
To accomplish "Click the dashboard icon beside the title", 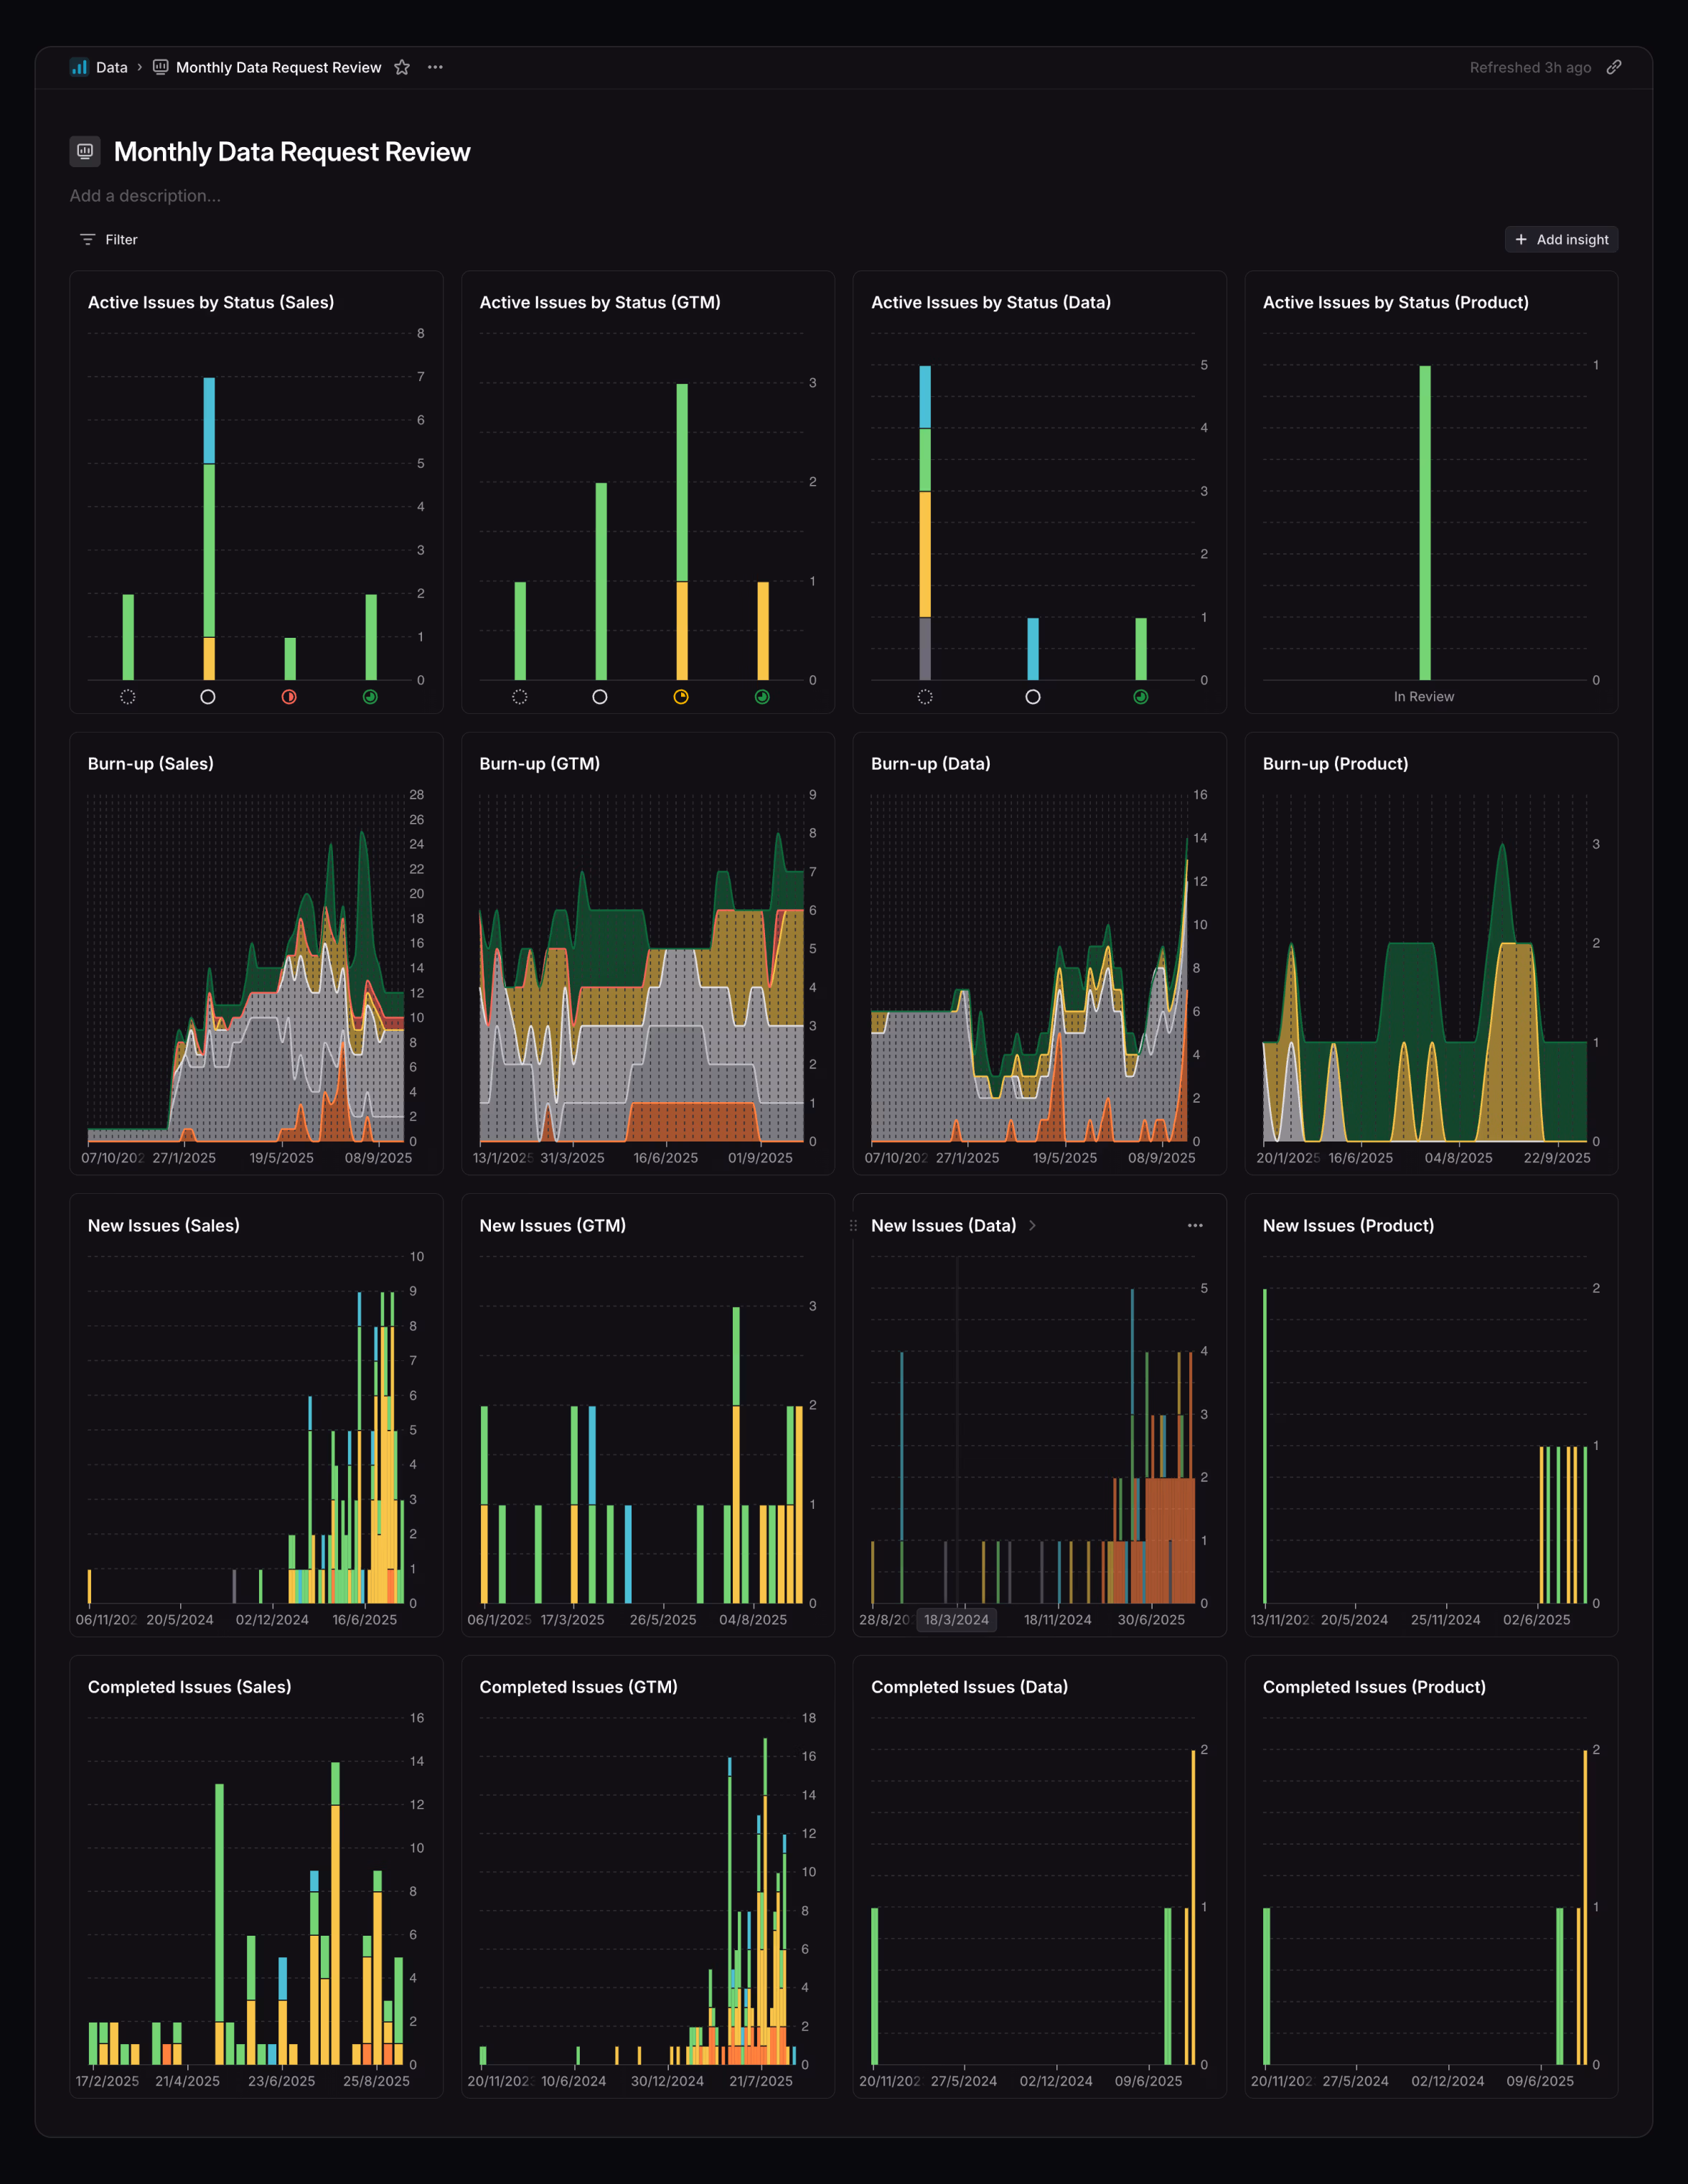I will (x=85, y=151).
